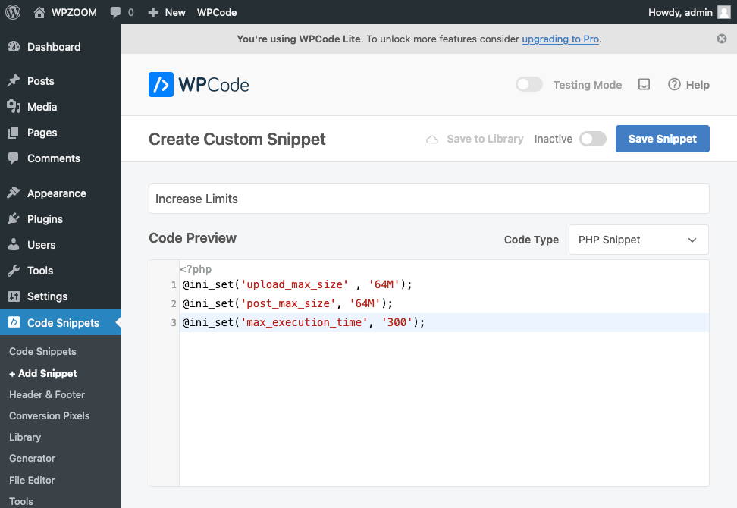Click the cloud icon beside Save to Library
The image size is (737, 508).
432,140
